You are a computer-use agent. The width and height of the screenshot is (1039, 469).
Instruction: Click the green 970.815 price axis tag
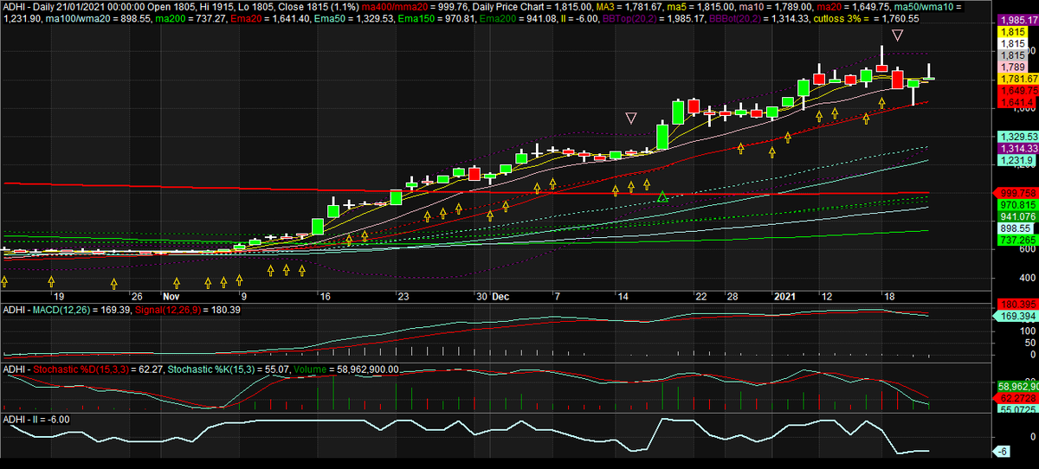1018,204
